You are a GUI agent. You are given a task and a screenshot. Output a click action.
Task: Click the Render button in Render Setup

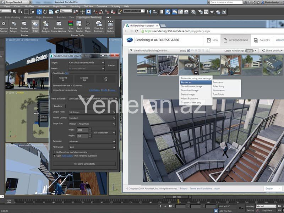111,66
